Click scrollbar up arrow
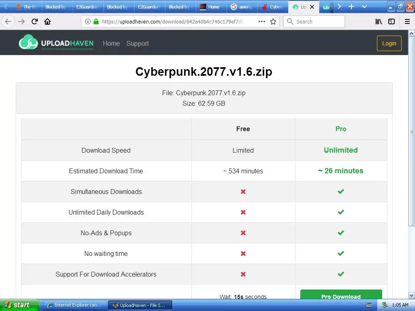 point(411,33)
